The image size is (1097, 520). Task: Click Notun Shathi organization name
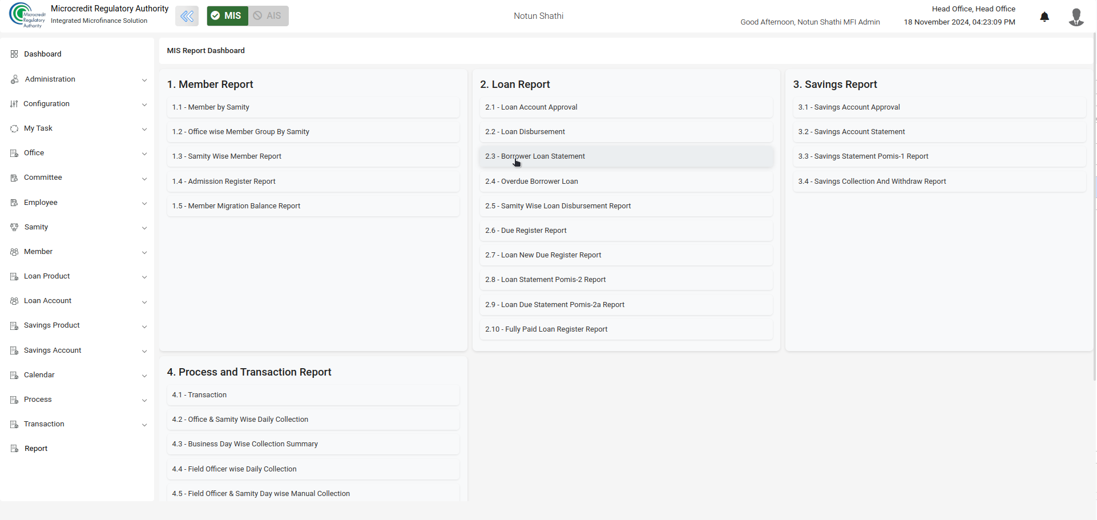(x=538, y=16)
